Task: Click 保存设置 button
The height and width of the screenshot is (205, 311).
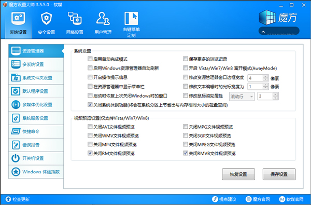Action: pos(279,174)
